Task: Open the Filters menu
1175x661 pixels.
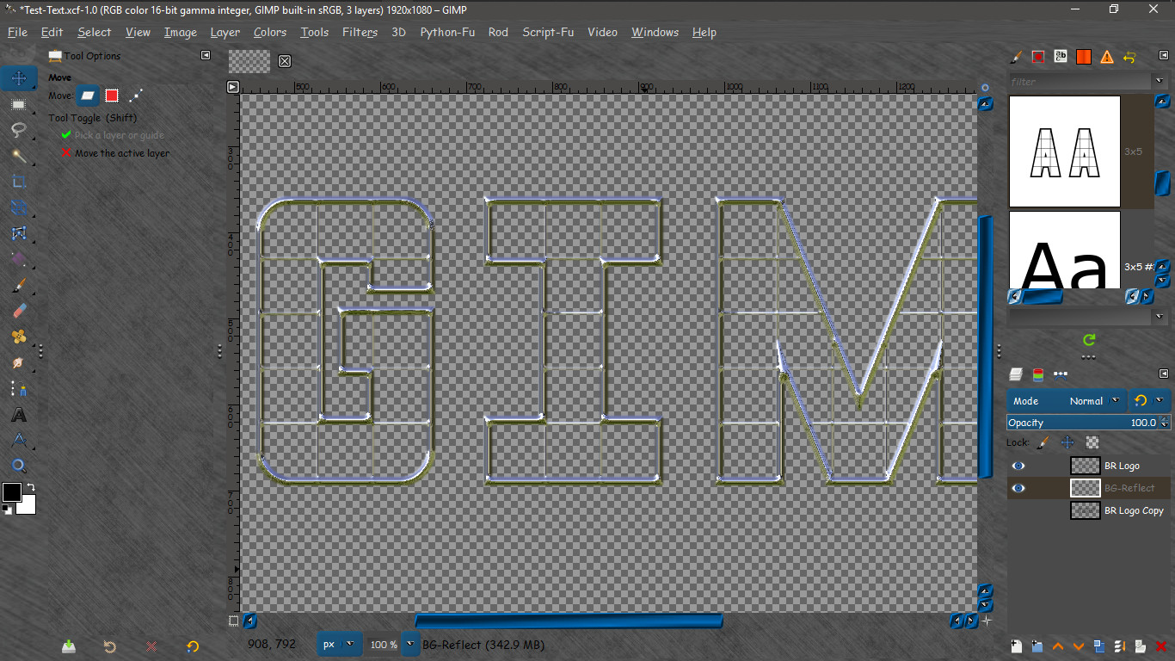Action: 360,32
